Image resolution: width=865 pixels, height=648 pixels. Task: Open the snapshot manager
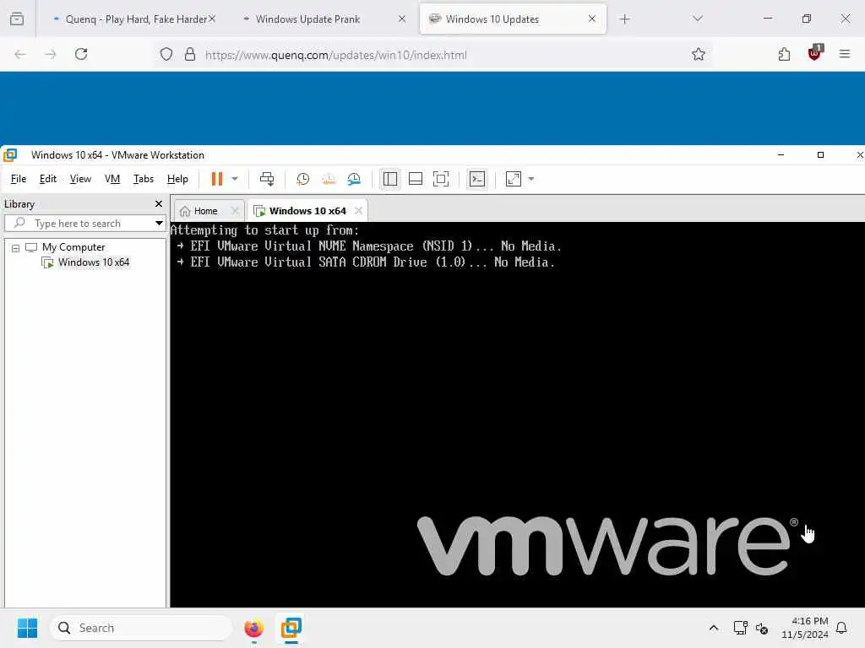[354, 179]
